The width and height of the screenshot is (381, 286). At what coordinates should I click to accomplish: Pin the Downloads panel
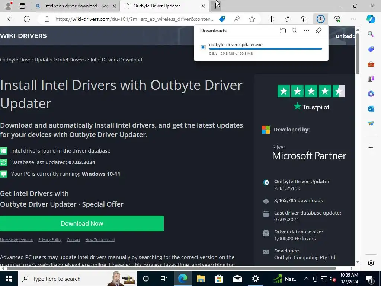coord(318,31)
